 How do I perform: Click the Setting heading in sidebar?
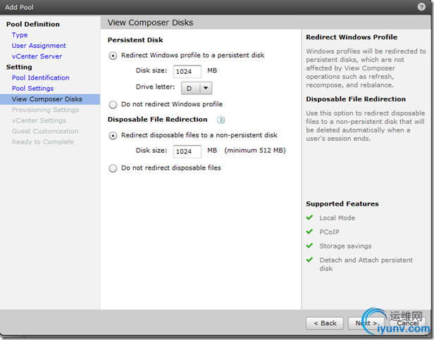[19, 67]
